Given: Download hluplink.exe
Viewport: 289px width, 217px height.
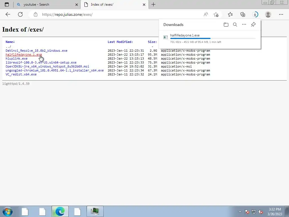Looking at the screenshot, I should [x=16, y=58].
